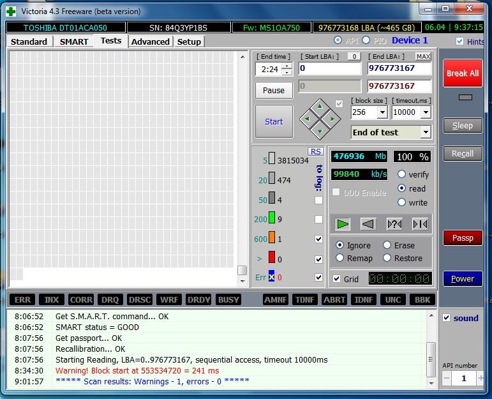
Task: Select the verify test mode
Action: coord(401,174)
